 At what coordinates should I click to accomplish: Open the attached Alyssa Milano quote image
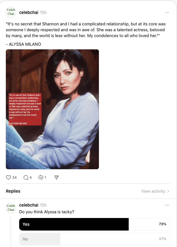pyautogui.click(x=52, y=109)
